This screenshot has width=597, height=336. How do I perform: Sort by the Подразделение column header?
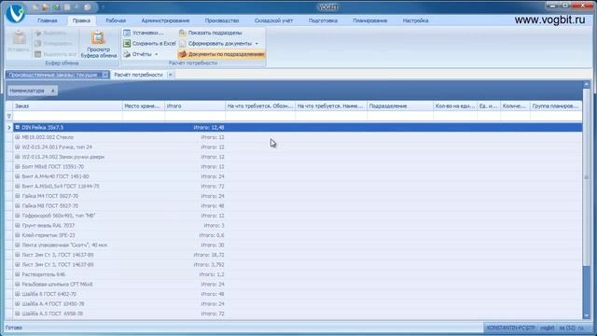click(x=400, y=105)
